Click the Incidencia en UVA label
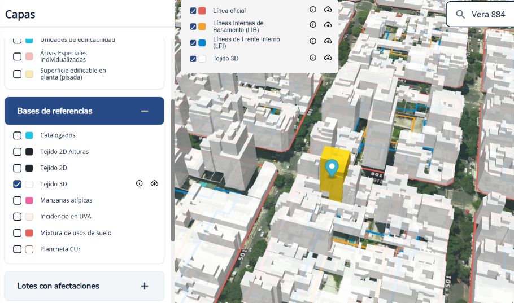 tap(66, 217)
